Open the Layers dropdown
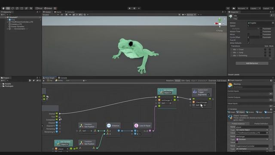This screenshot has width=275, height=155. pos(255,8)
